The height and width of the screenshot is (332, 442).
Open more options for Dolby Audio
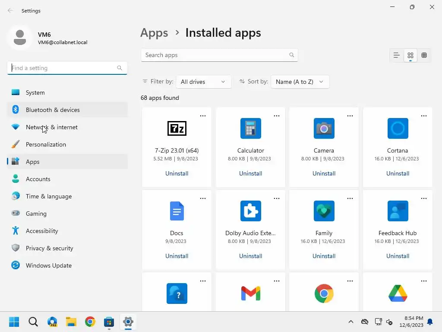click(277, 198)
